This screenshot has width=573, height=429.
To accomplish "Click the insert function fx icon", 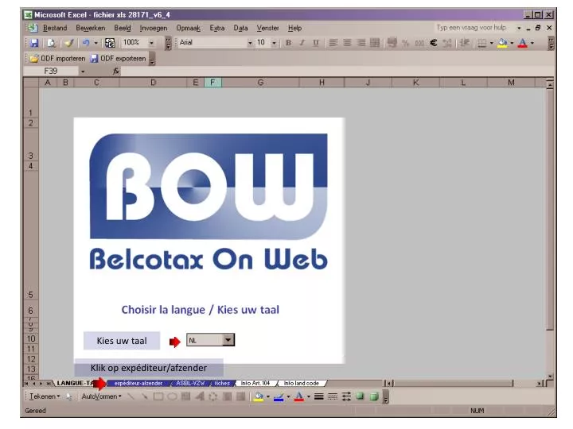I will [116, 71].
